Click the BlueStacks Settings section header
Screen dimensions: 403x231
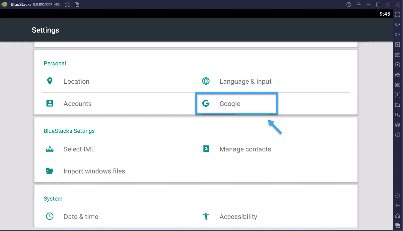[x=69, y=131]
